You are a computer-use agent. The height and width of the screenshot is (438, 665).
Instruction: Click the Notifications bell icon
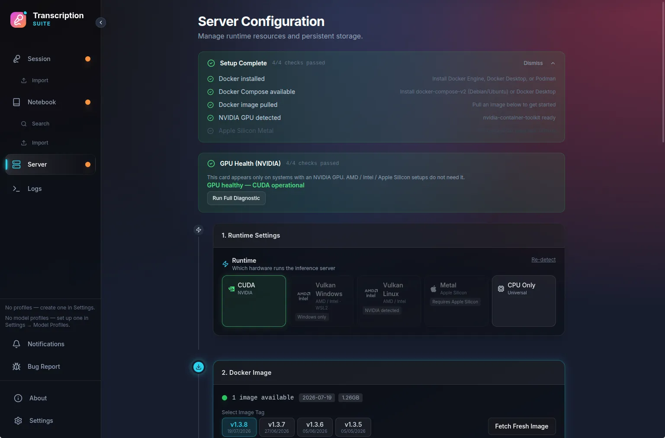(16, 344)
